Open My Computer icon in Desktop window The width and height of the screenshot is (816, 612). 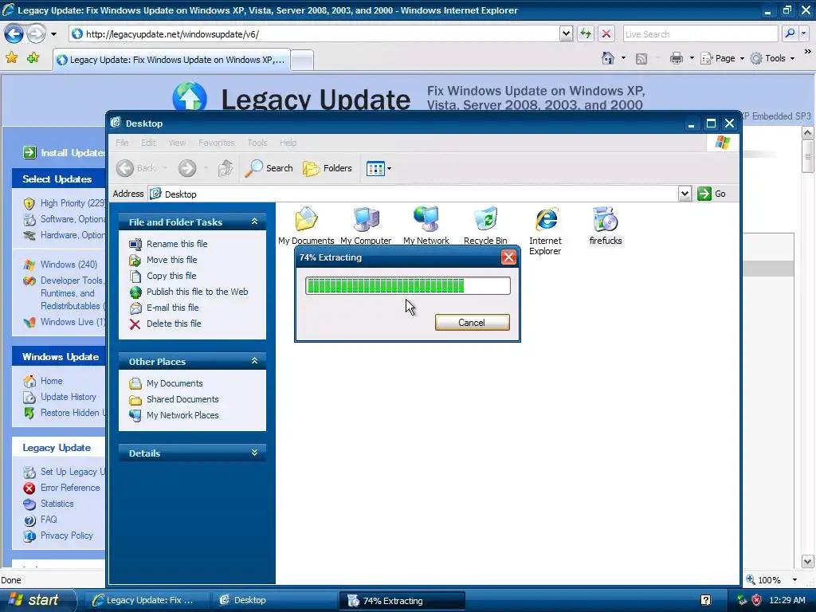pyautogui.click(x=366, y=226)
